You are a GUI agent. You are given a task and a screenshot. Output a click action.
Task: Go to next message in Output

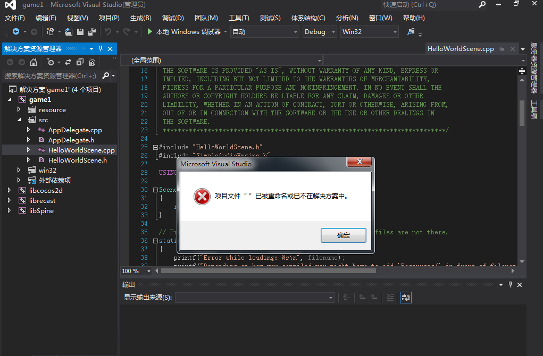(374, 298)
